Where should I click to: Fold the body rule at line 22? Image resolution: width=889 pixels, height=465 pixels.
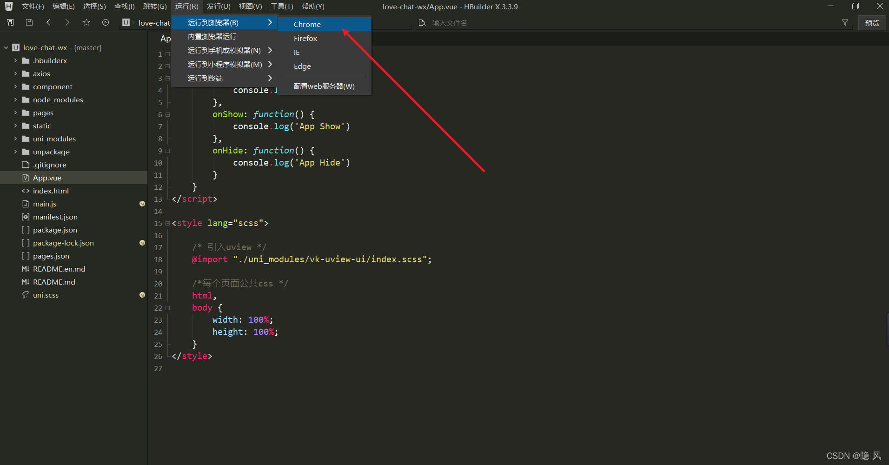point(168,308)
